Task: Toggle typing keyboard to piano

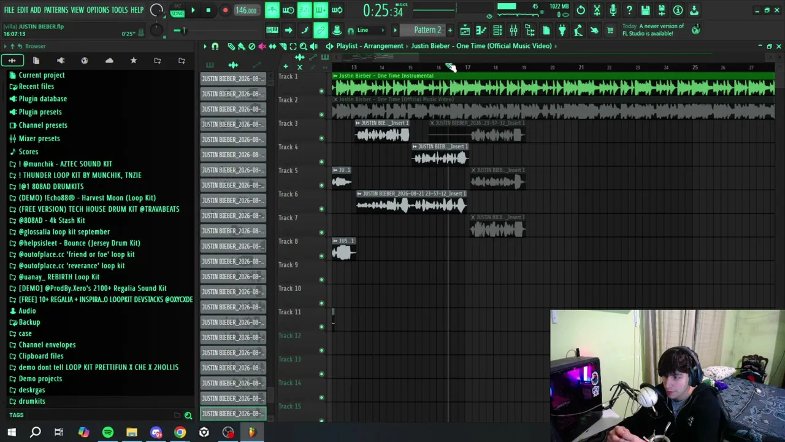Action: (x=272, y=30)
